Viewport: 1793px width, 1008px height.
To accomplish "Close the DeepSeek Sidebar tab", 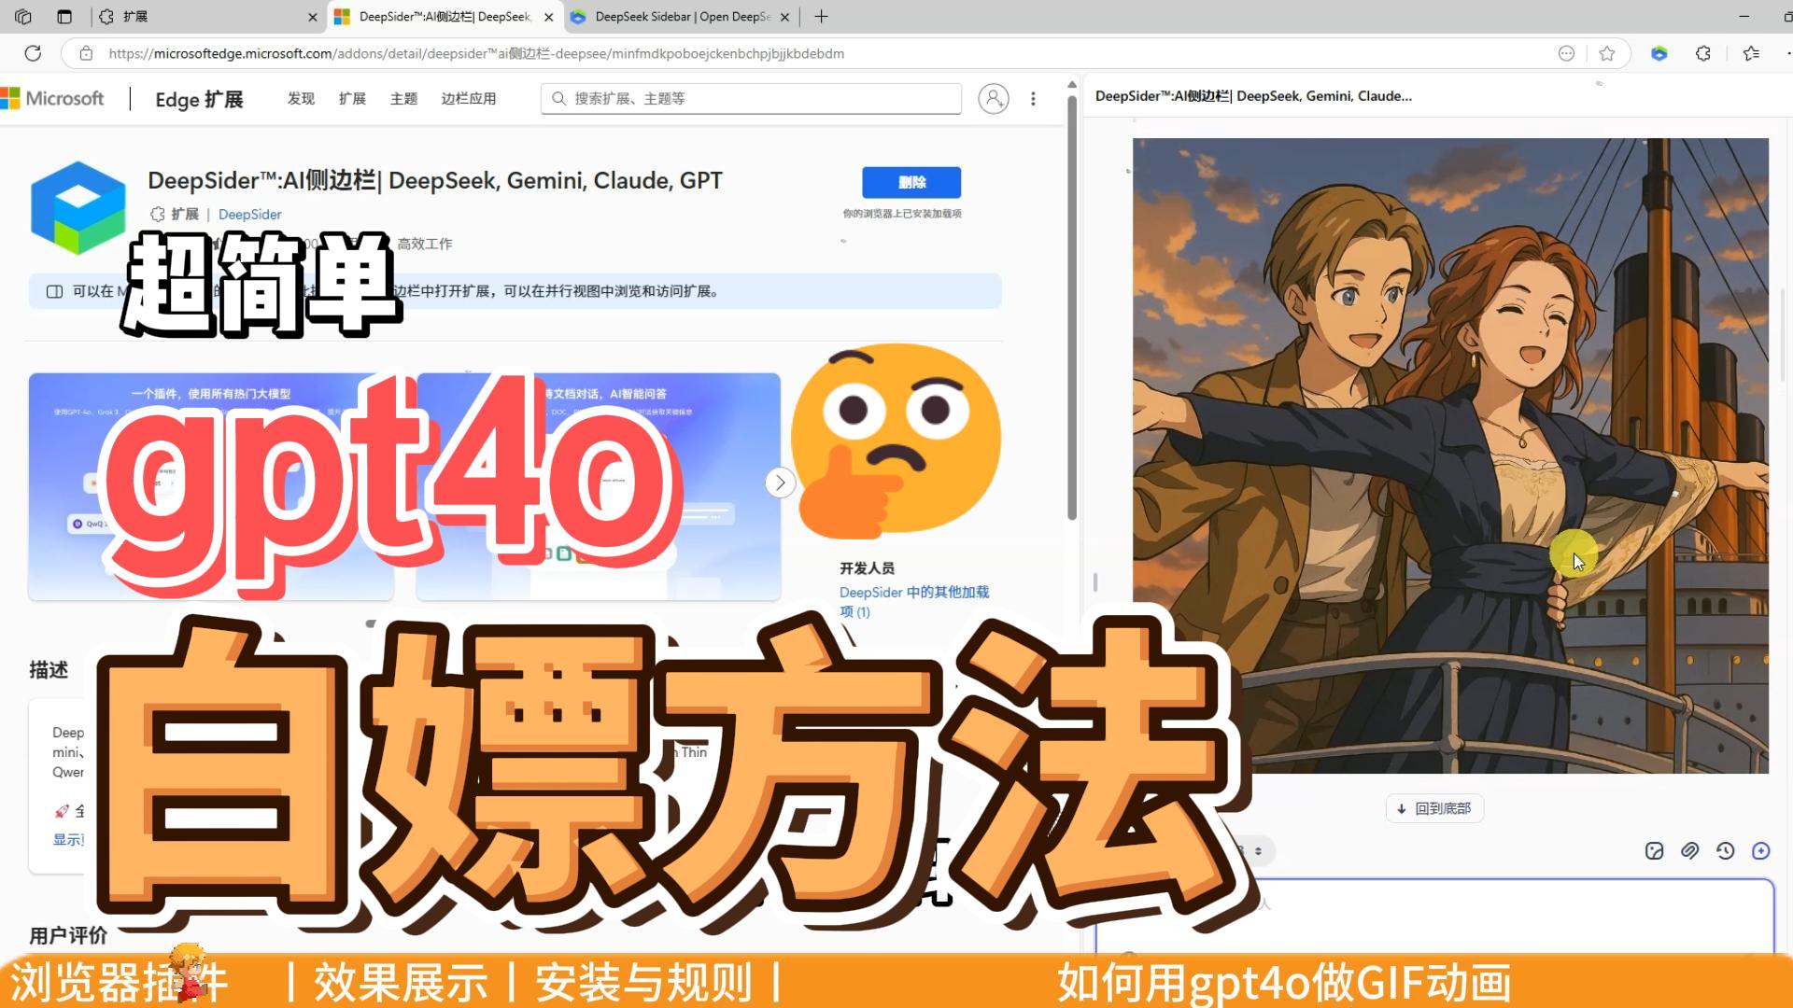I will pyautogui.click(x=784, y=17).
